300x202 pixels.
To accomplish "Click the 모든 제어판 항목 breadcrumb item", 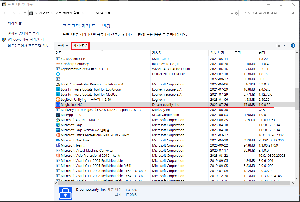I will point(67,13).
